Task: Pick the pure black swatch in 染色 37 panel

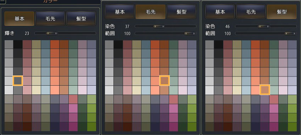Action: [x=118, y=44]
